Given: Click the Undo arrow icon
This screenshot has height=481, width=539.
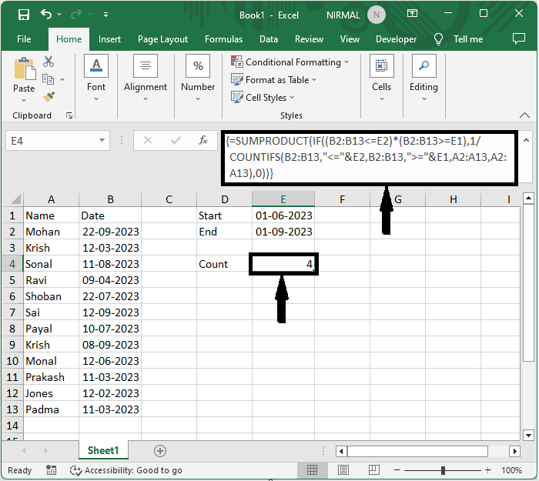Looking at the screenshot, I should 45,14.
